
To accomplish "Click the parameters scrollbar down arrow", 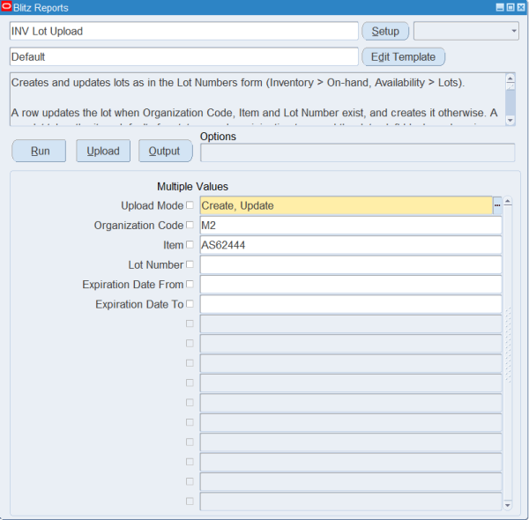I will tap(508, 505).
